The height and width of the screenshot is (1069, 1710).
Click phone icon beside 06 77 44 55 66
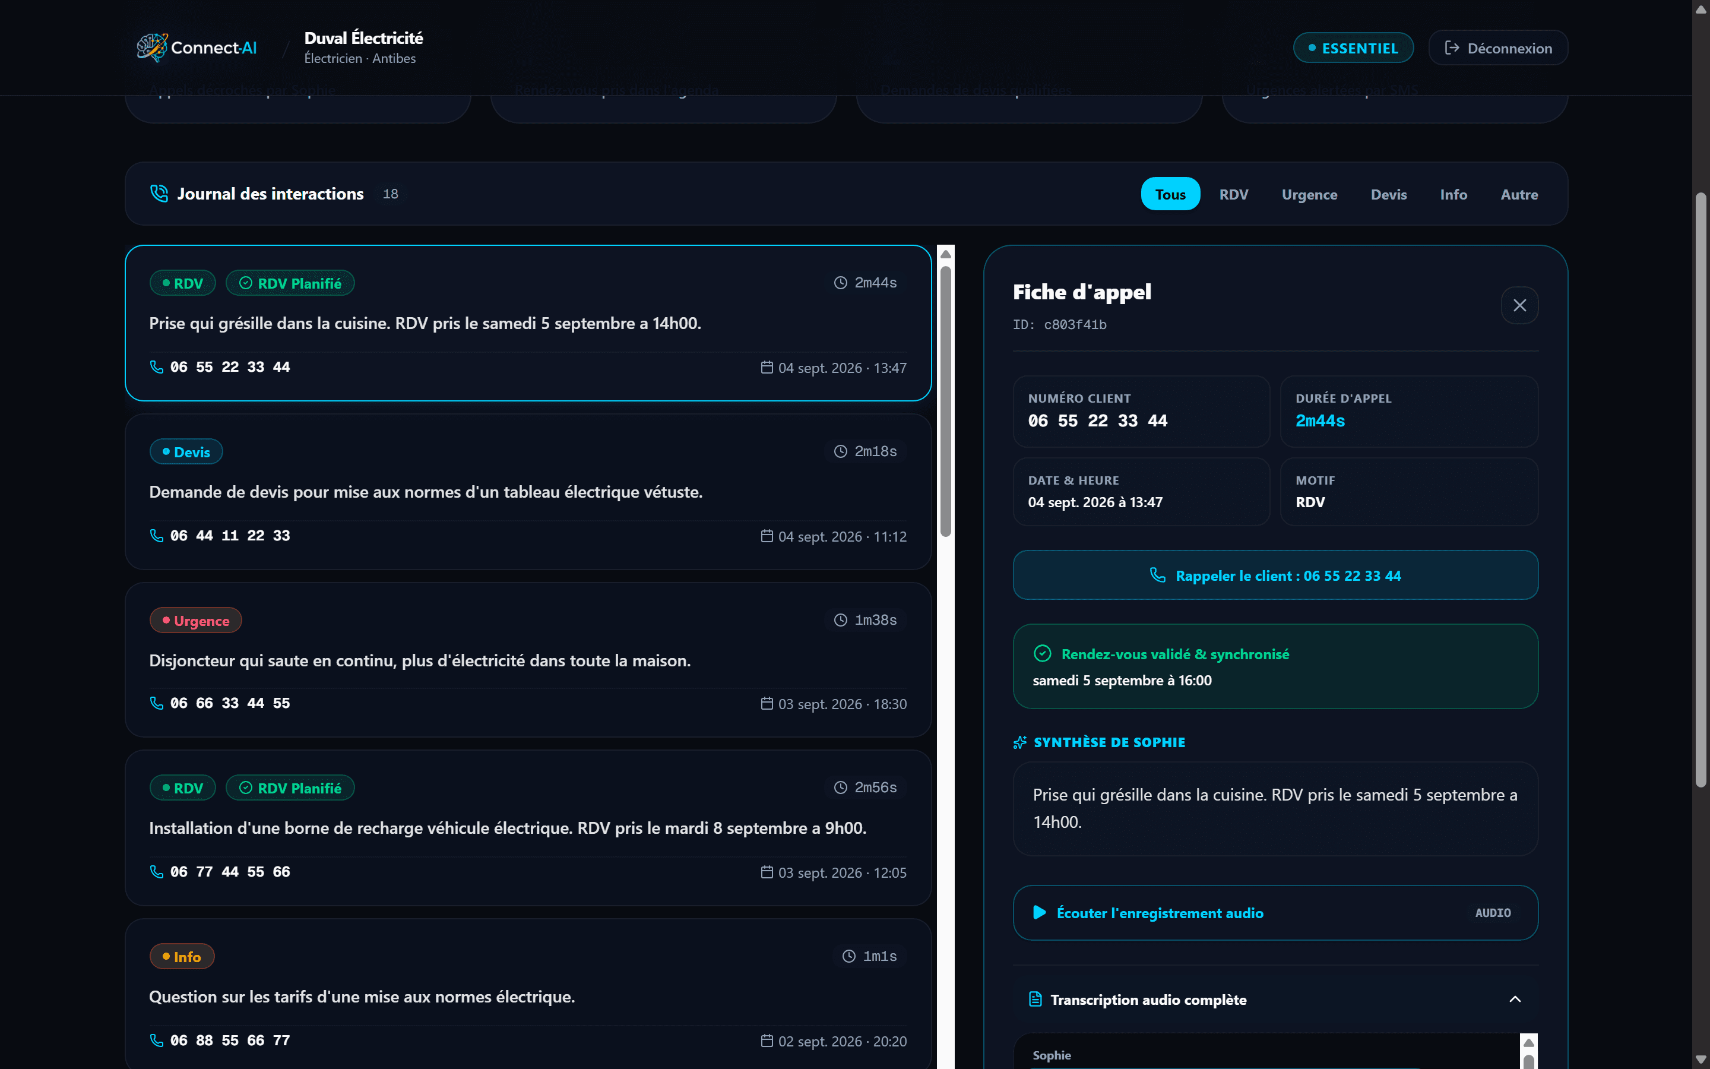pyautogui.click(x=156, y=871)
